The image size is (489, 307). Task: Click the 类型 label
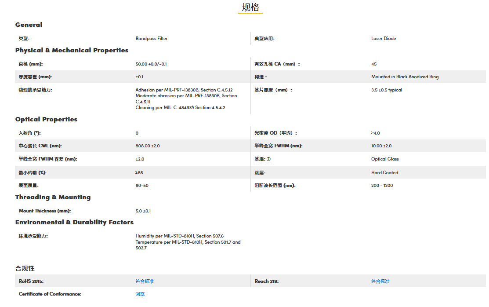[x=24, y=38]
